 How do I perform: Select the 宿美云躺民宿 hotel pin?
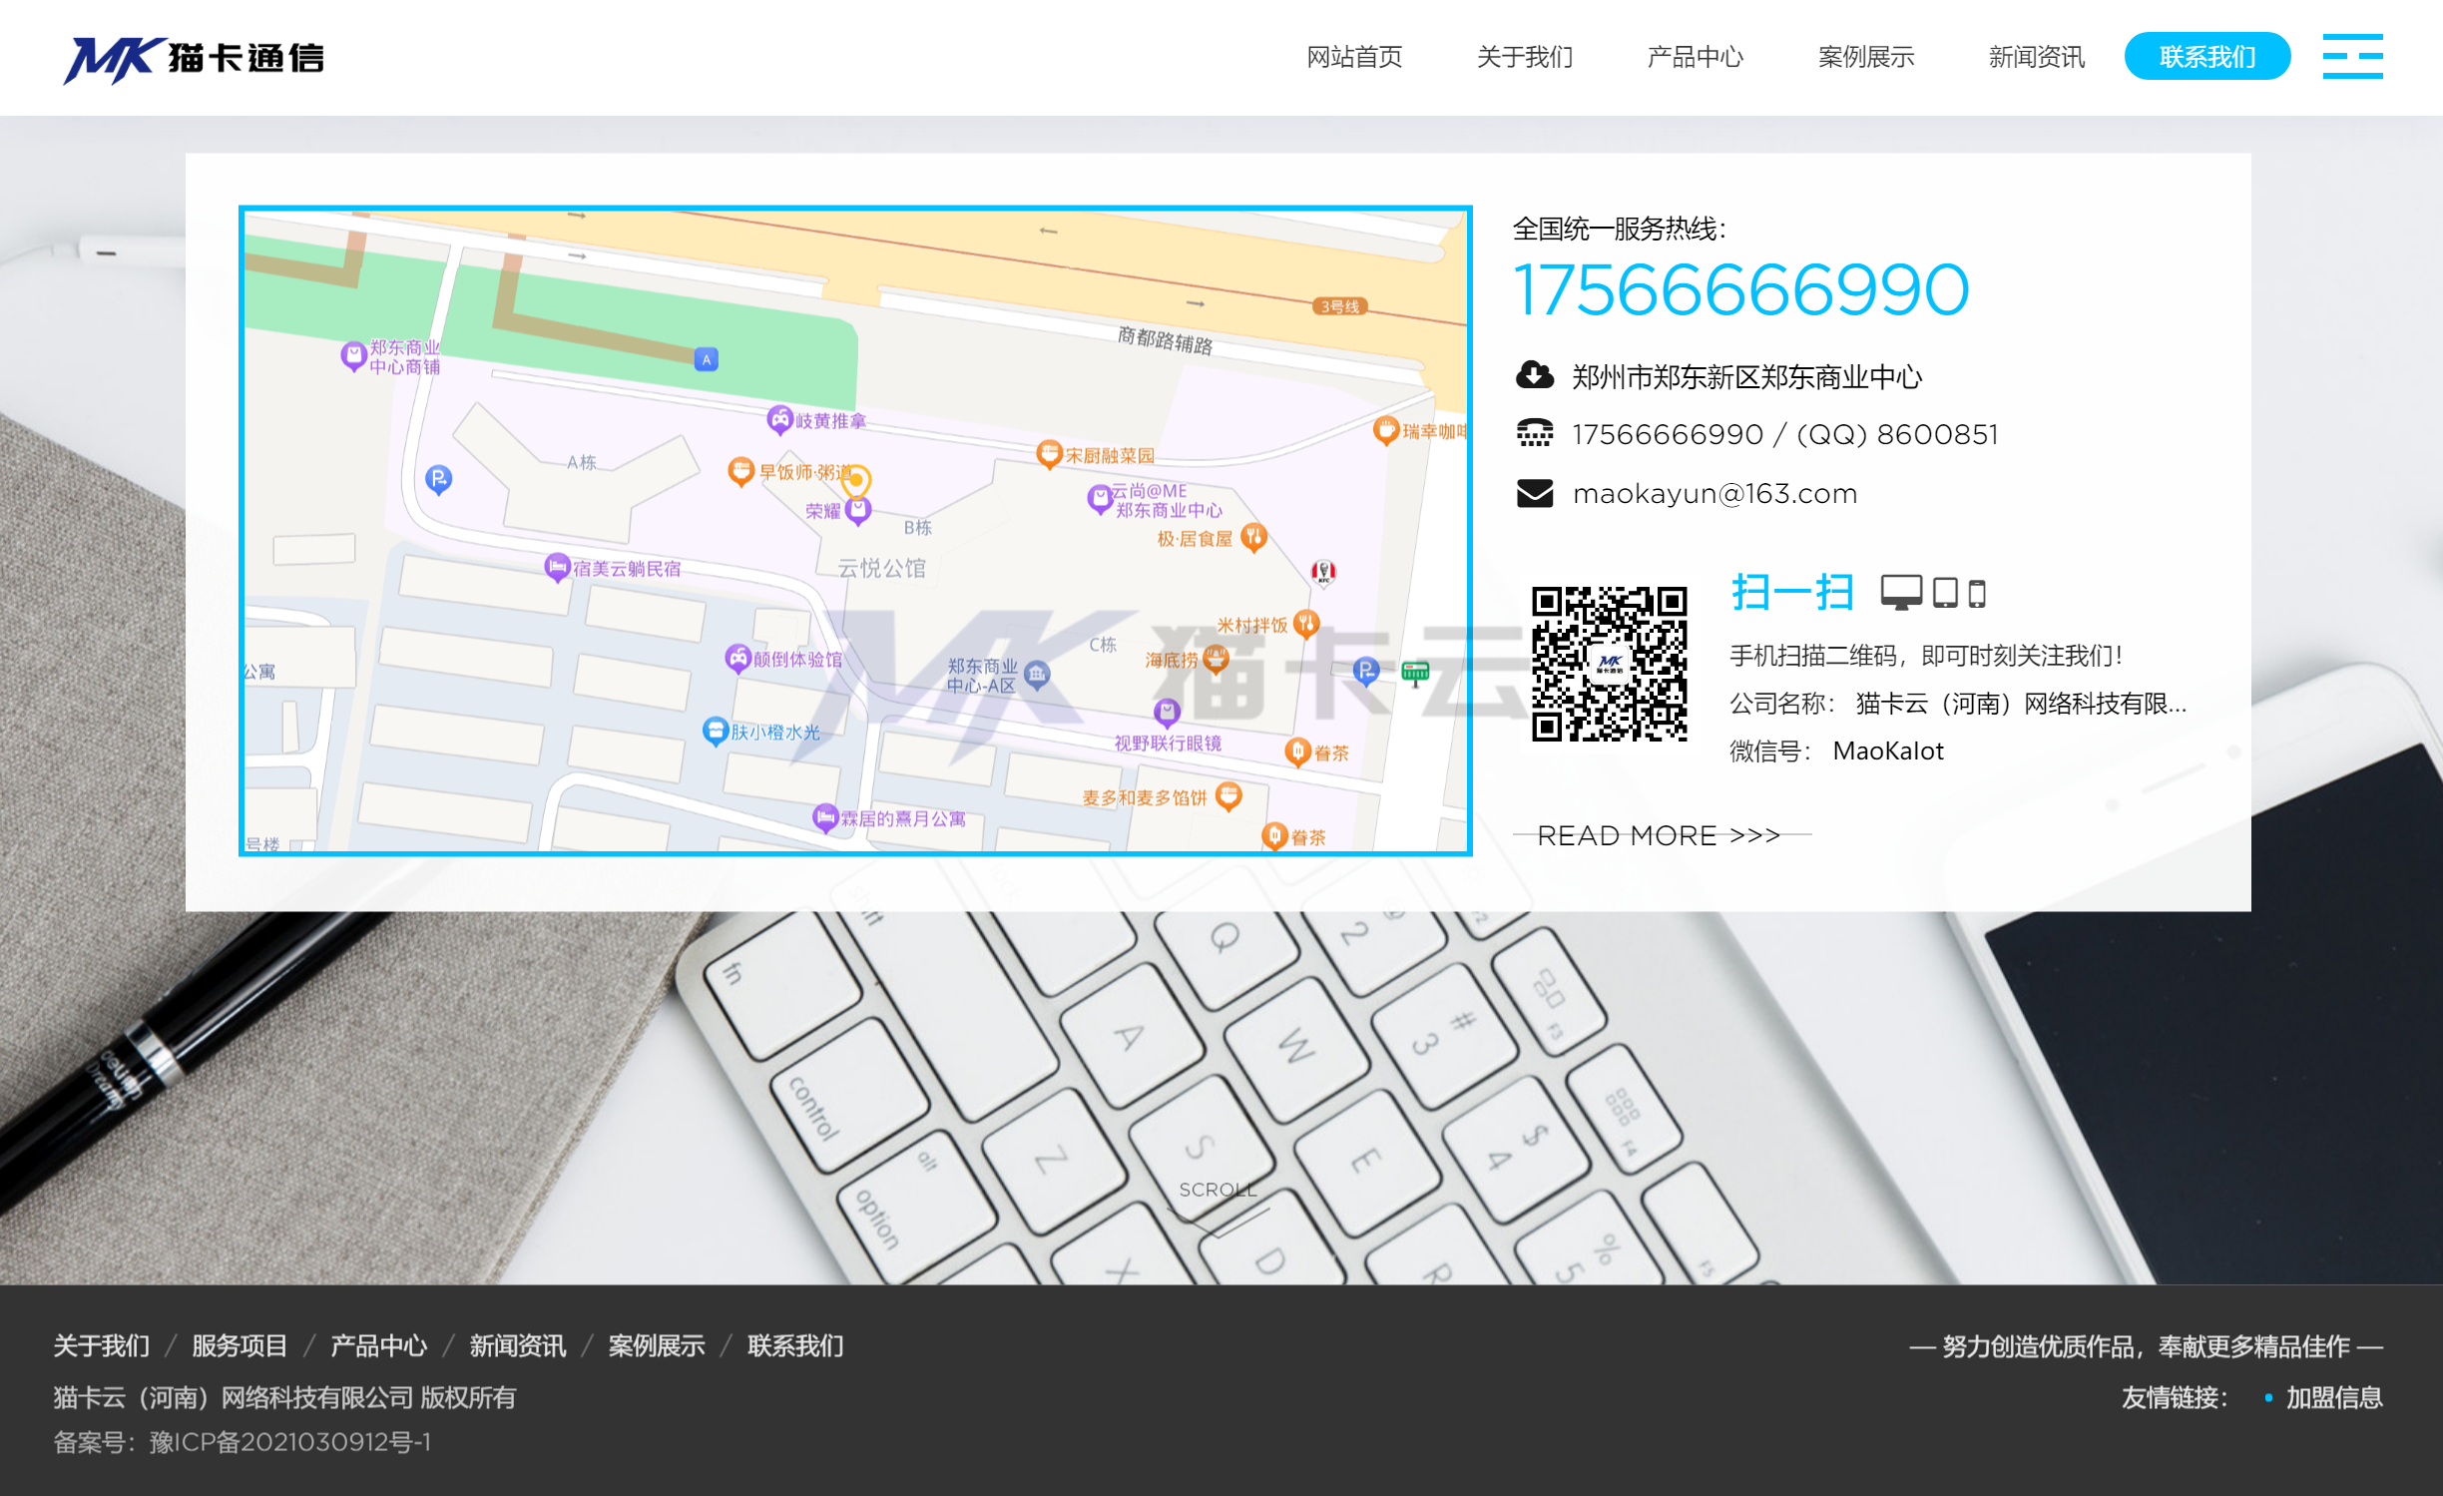click(x=557, y=568)
